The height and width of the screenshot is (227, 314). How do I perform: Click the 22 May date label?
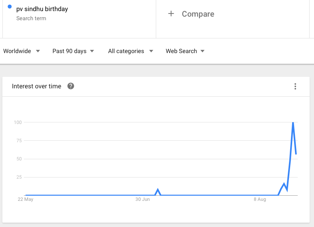(25, 199)
